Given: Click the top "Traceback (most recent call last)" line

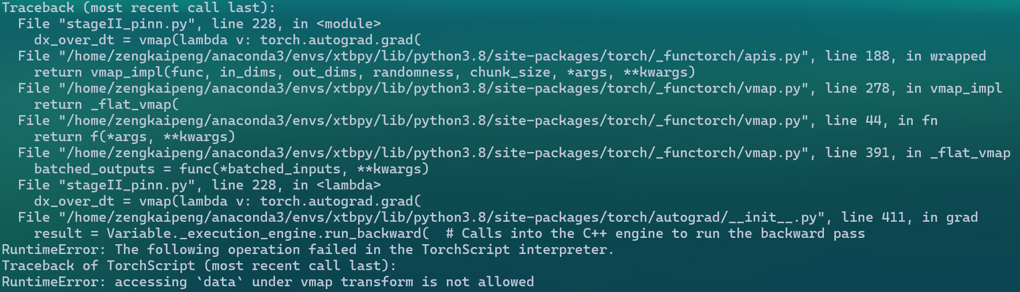Looking at the screenshot, I should coord(138,8).
